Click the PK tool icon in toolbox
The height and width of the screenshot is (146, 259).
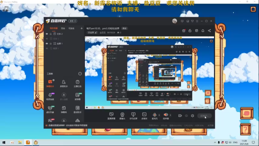point(51,120)
